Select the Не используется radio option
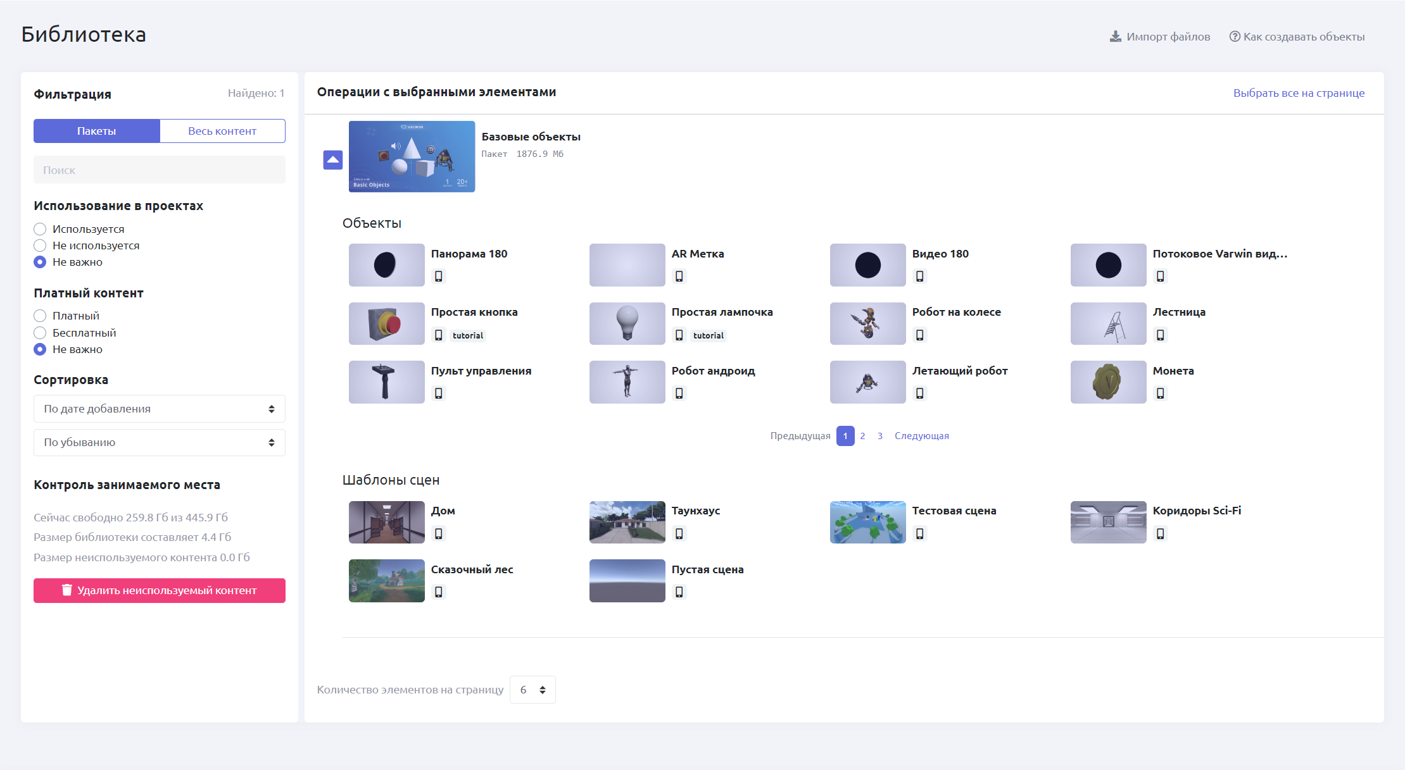 point(40,245)
